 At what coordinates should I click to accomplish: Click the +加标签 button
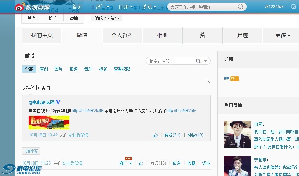point(31,151)
